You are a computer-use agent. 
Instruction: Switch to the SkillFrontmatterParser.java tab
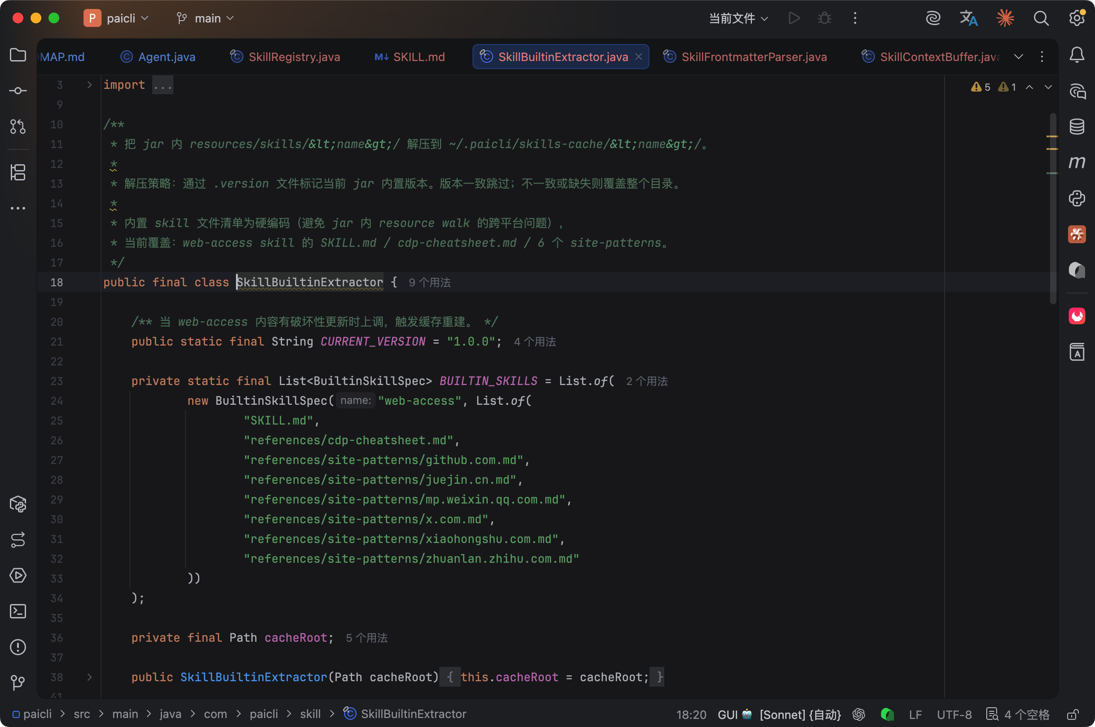pos(745,57)
